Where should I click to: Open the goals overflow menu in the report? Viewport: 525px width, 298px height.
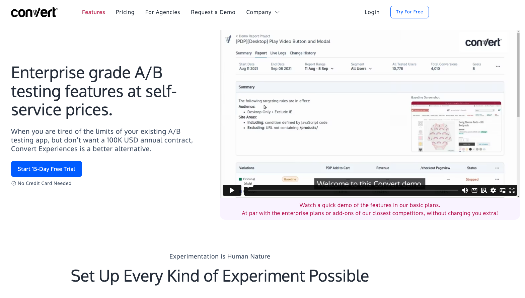[498, 67]
